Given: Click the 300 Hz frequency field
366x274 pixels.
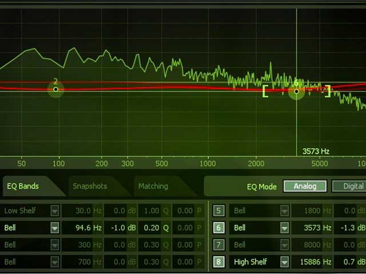Looking at the screenshot, I should click(82, 245).
